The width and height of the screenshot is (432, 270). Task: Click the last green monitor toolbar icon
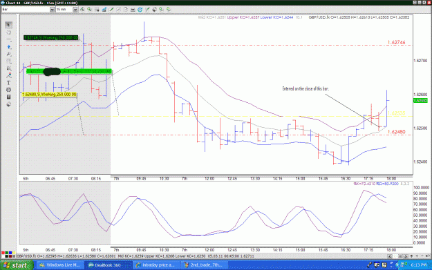(x=169, y=10)
